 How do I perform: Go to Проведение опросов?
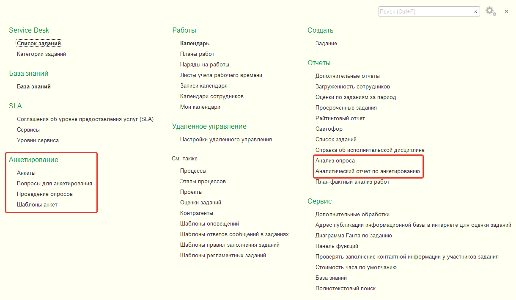click(x=45, y=194)
